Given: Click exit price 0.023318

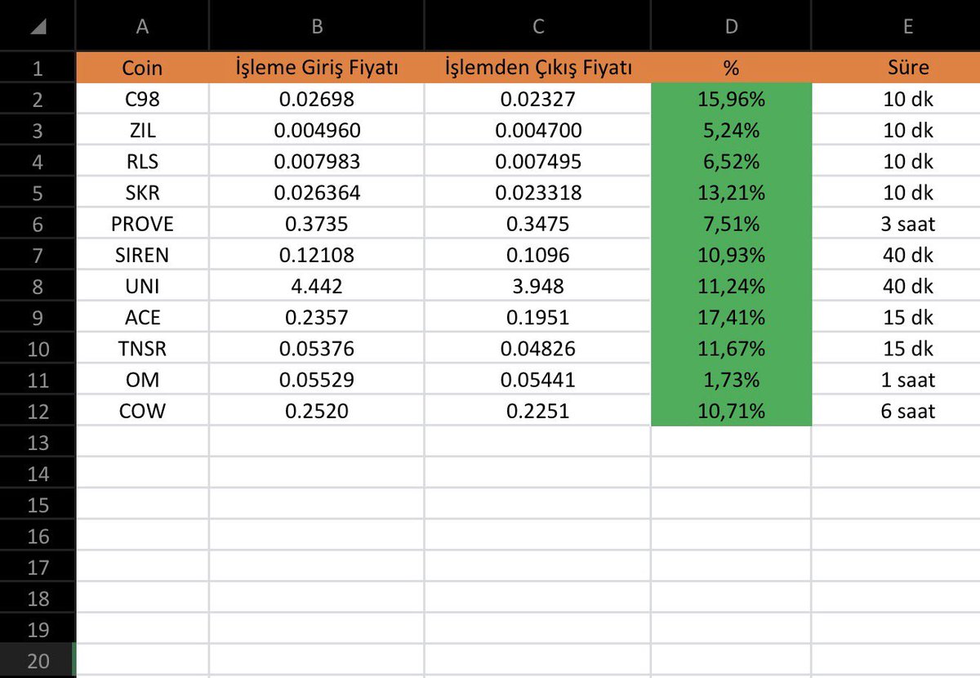Looking at the screenshot, I should tap(537, 193).
